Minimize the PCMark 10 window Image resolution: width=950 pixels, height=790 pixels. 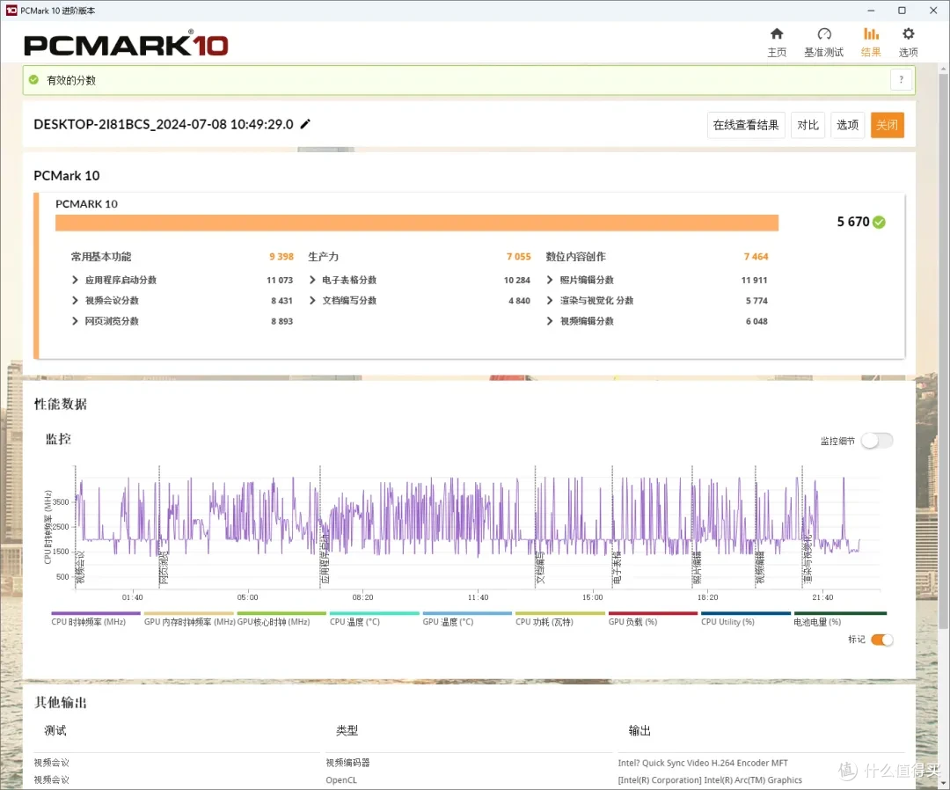(871, 11)
